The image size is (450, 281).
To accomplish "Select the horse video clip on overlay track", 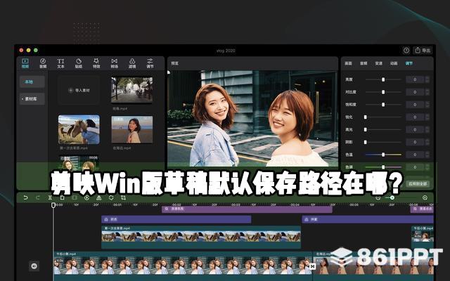I will pos(201,237).
